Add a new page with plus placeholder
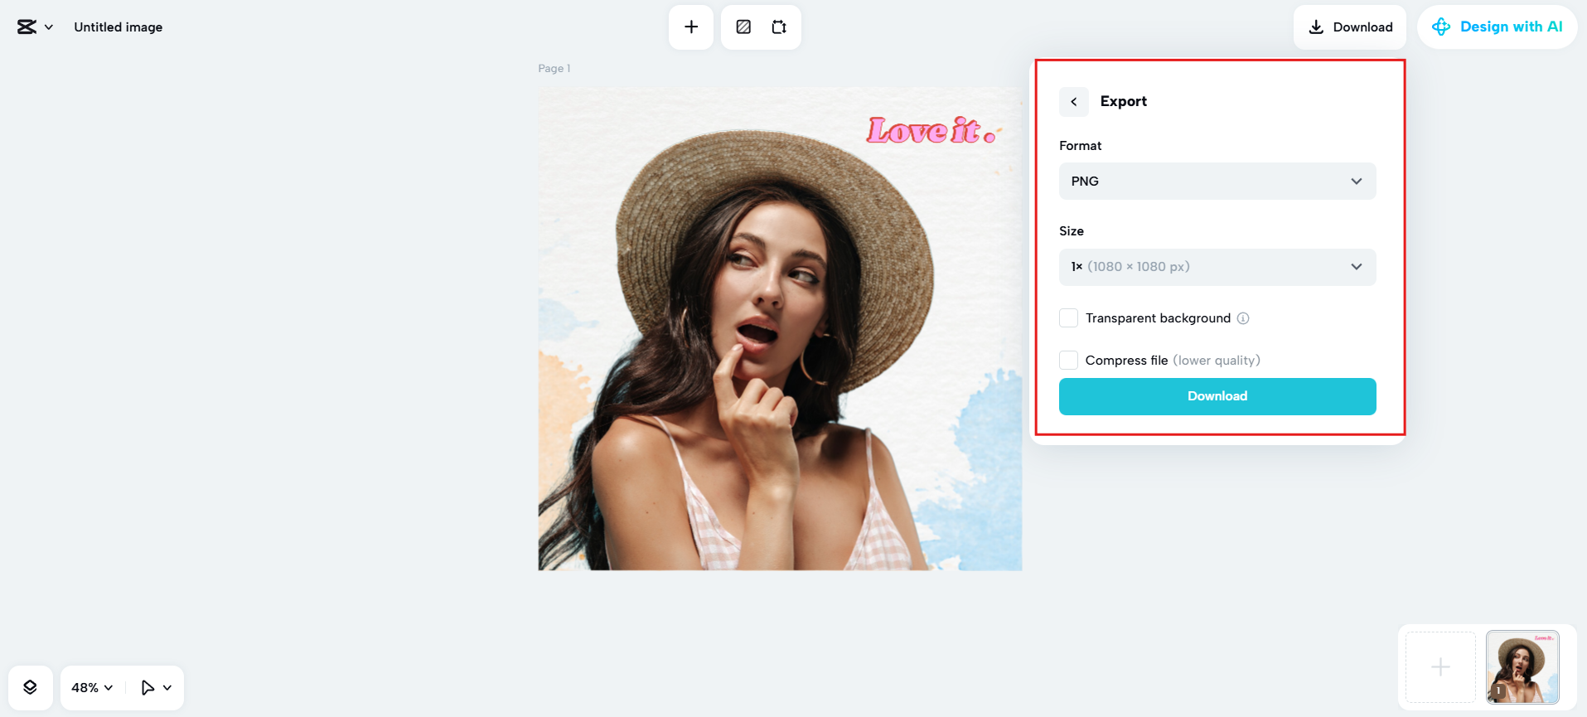Viewport: 1587px width, 717px height. coord(1440,667)
